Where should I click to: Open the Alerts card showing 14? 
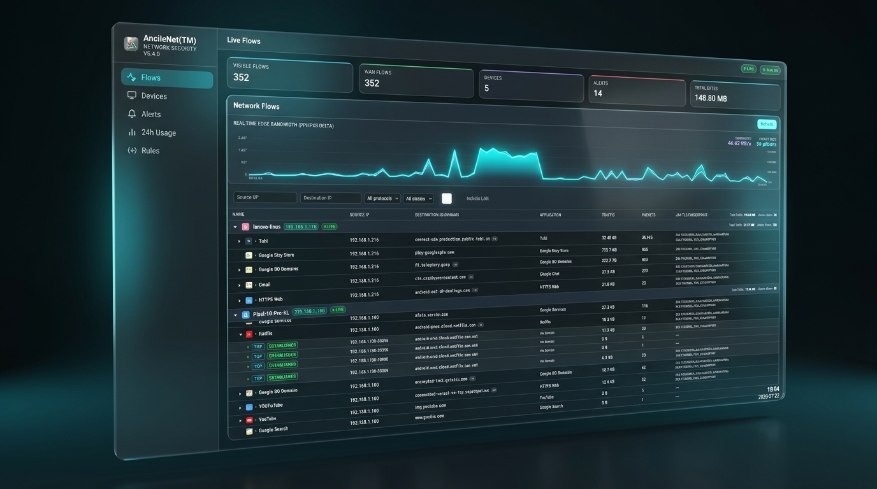[x=636, y=90]
